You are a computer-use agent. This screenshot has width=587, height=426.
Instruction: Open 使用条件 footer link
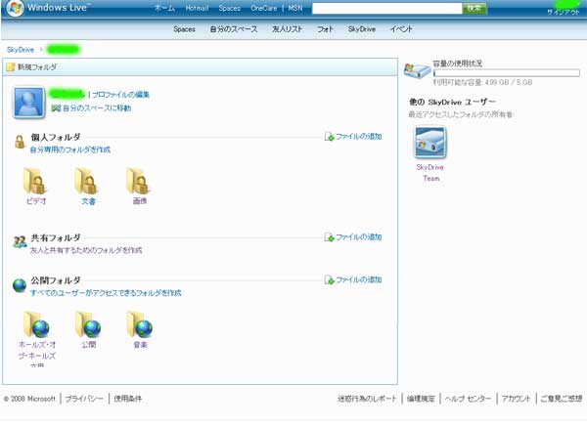tap(127, 399)
